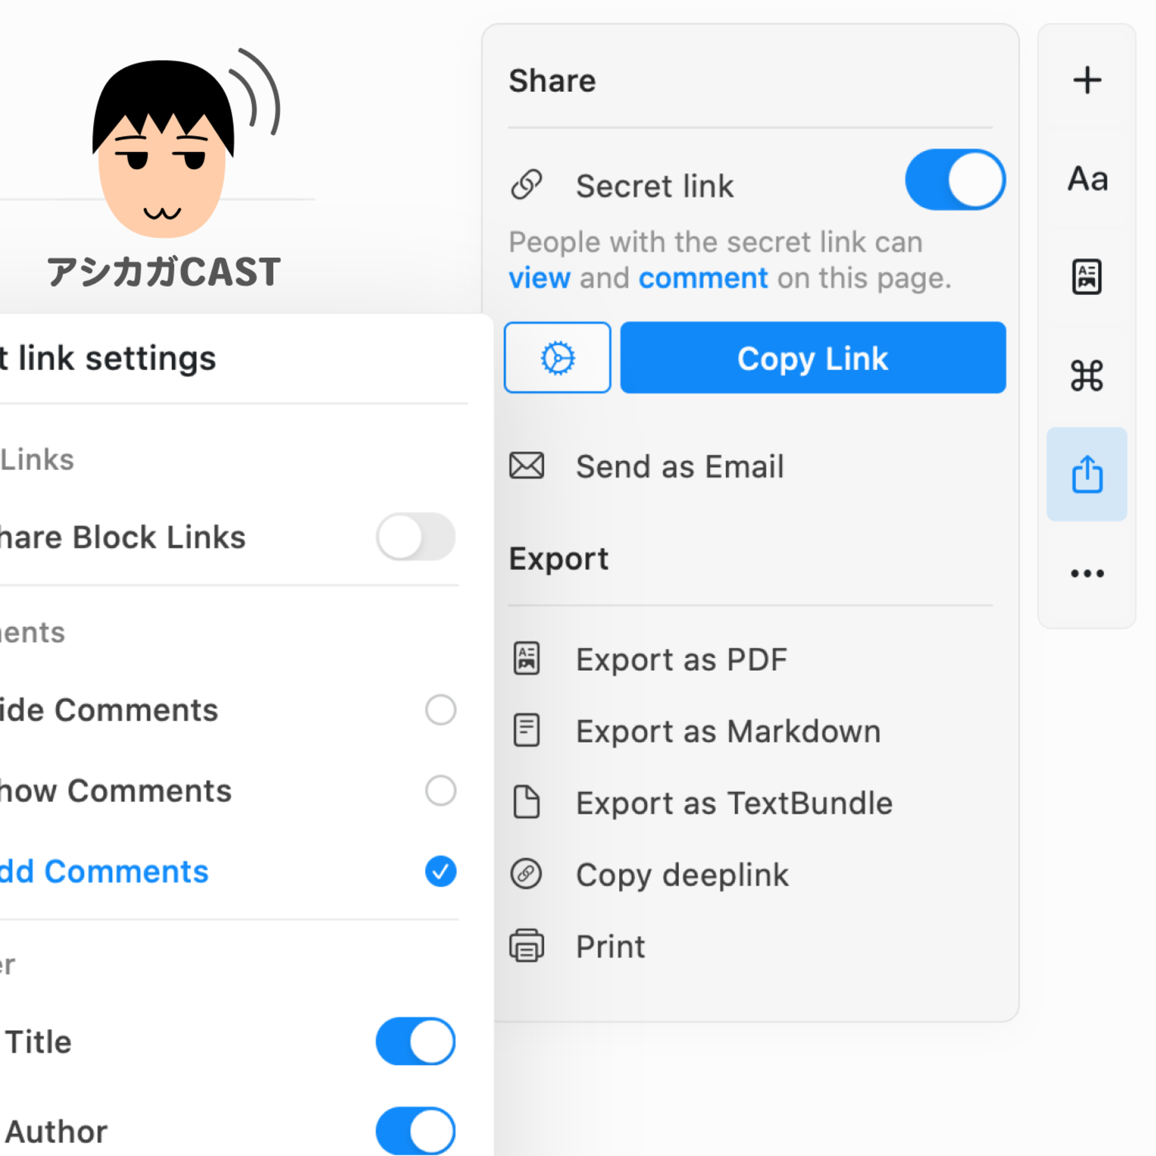
Task: Open secret link settings gear button
Action: click(x=557, y=358)
